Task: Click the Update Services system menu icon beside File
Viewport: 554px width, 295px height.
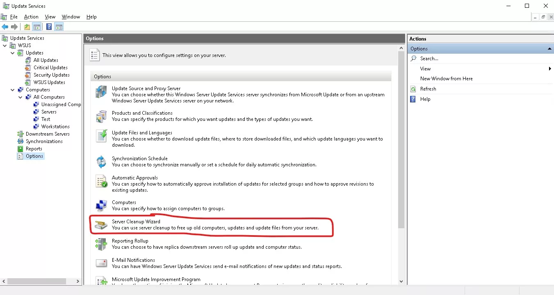Action: 4,17
